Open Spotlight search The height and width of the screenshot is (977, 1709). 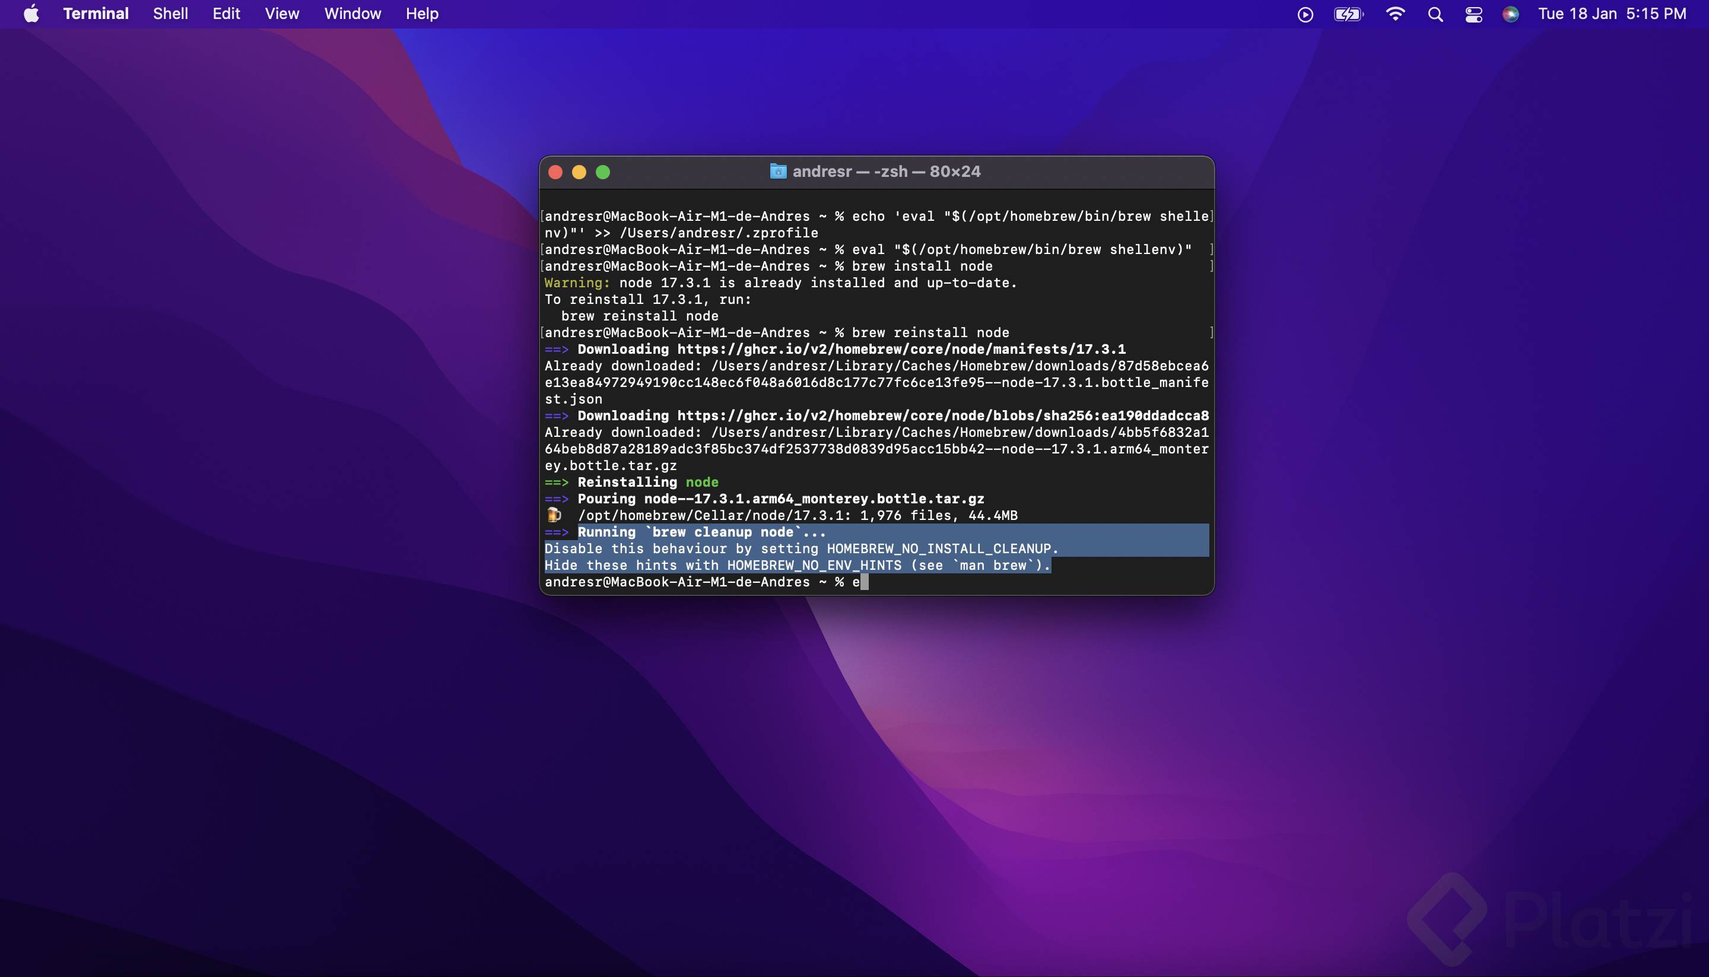[x=1435, y=14]
